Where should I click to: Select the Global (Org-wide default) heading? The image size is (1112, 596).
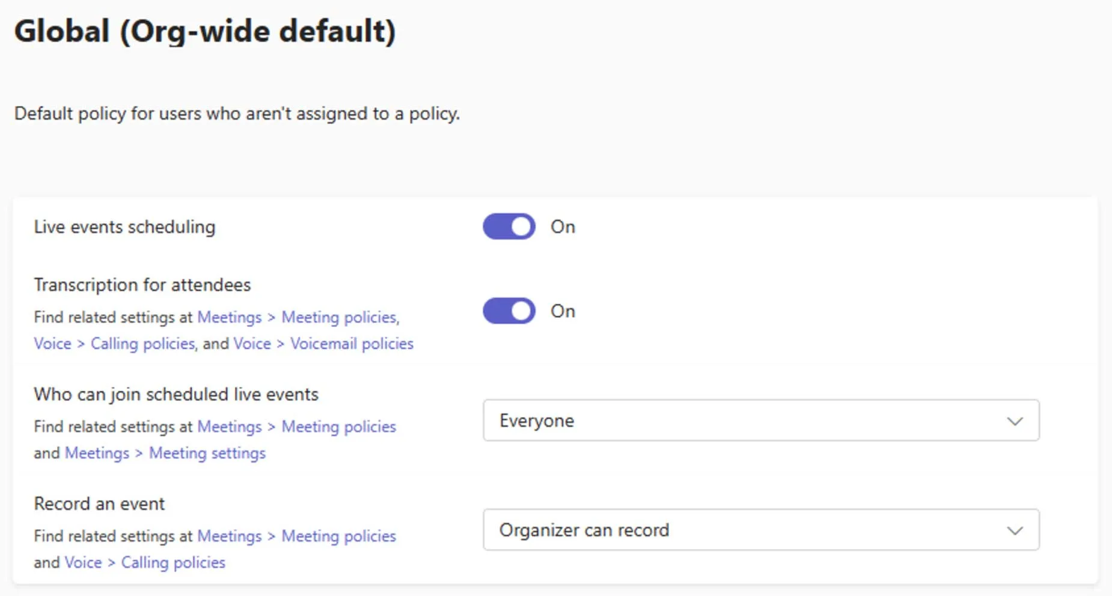(x=205, y=31)
